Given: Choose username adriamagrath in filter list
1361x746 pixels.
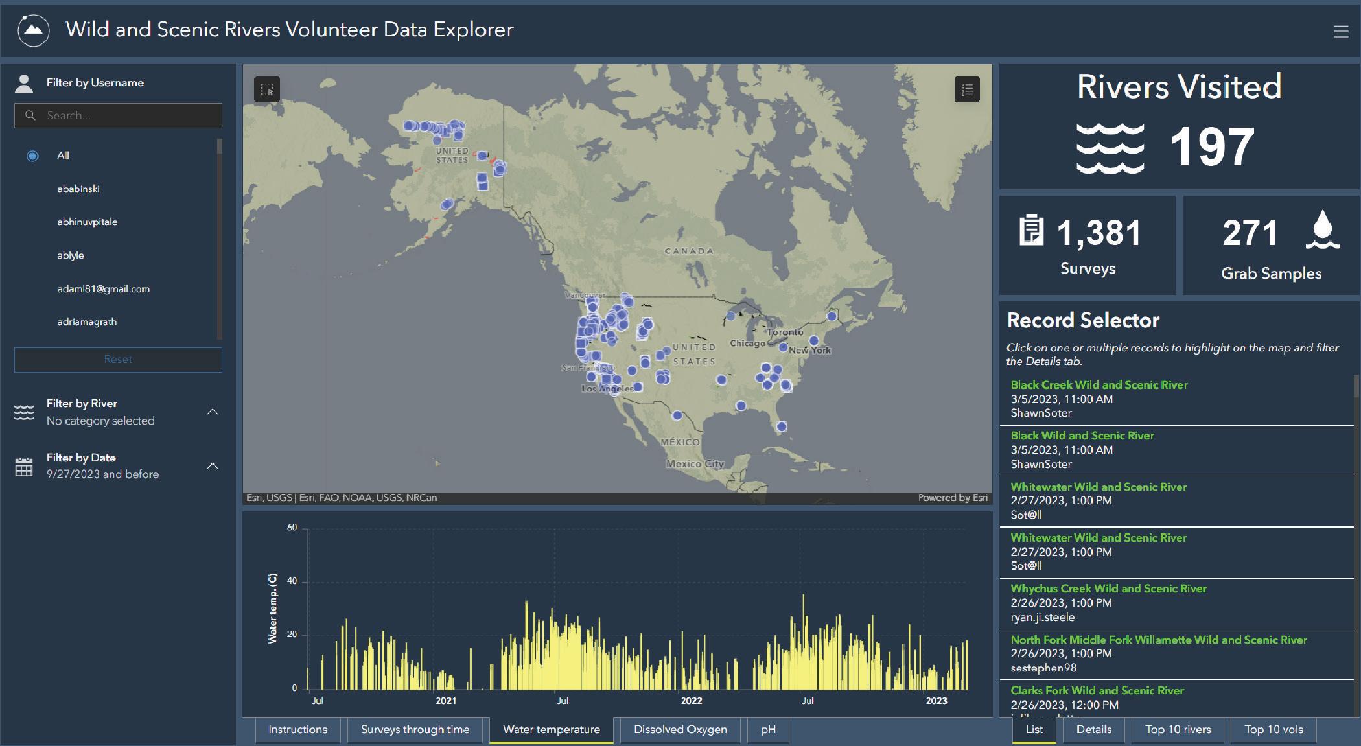Looking at the screenshot, I should [x=87, y=322].
